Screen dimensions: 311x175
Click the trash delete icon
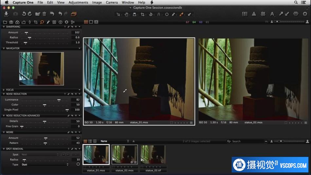pos(45,14)
